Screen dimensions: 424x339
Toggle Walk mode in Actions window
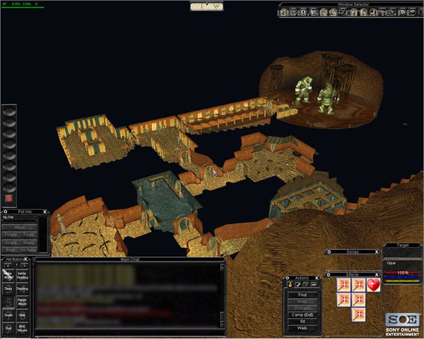coord(302,328)
